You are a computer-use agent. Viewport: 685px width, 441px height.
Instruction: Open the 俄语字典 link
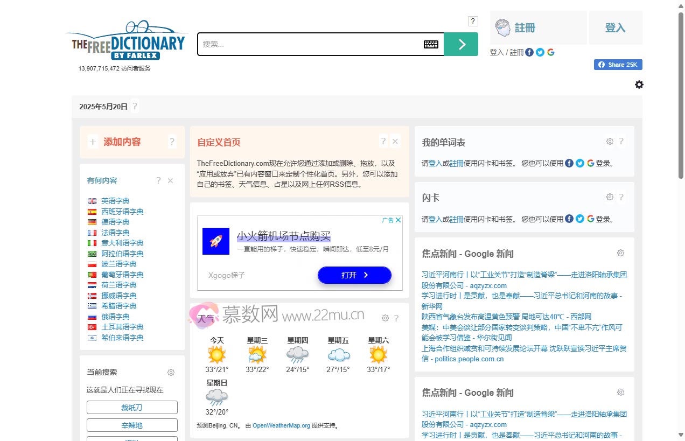pos(115,317)
